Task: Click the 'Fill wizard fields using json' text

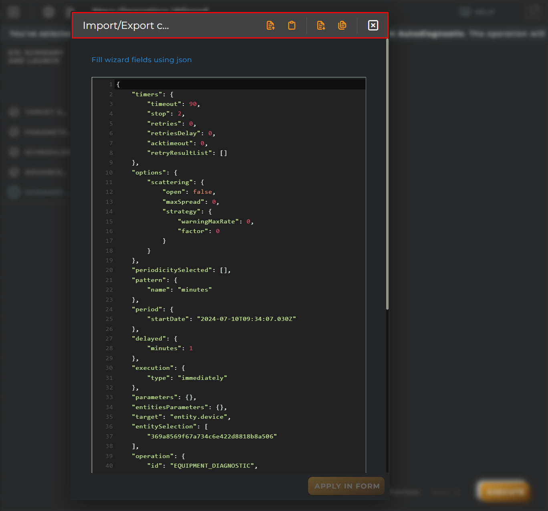Action: (x=142, y=60)
